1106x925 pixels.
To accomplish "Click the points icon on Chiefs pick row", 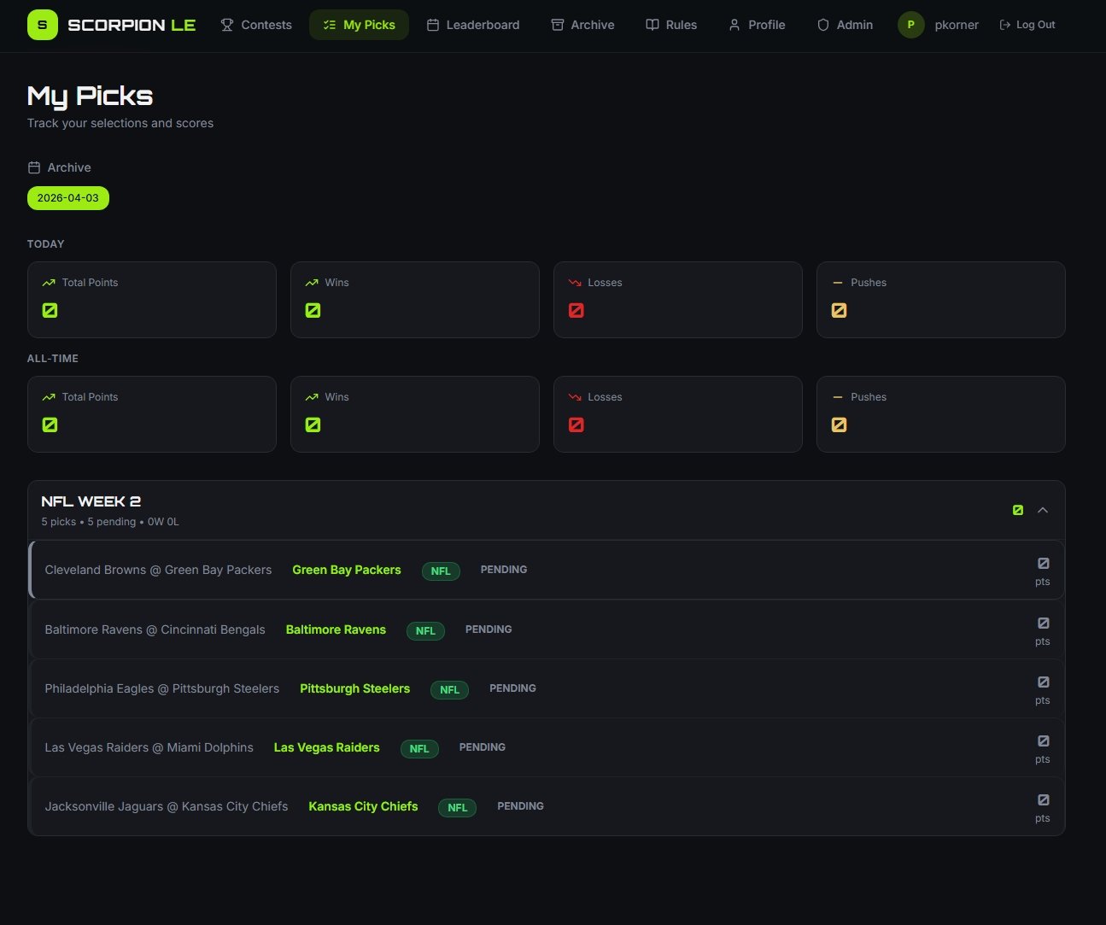I will click(1043, 800).
